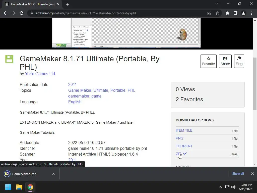Click Show all downloads
Screen dimensions: 257x193
[238, 174]
